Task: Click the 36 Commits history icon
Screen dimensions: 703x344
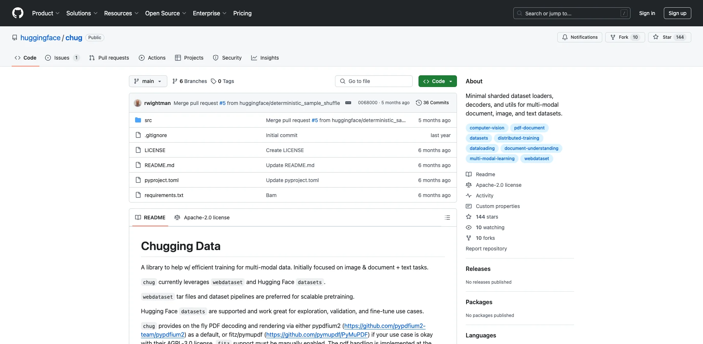Action: coord(419,103)
